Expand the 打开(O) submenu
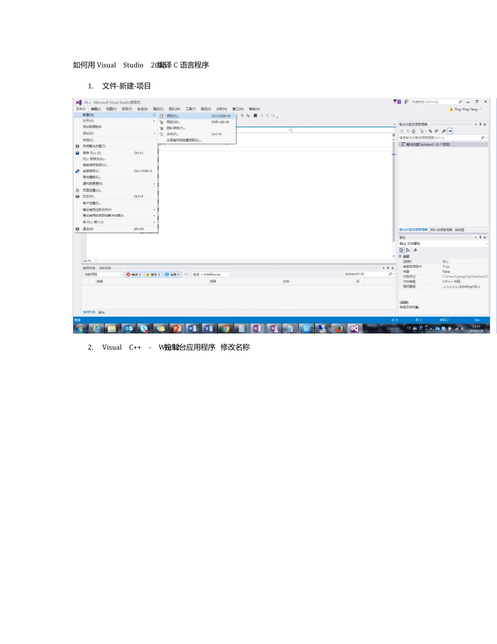This screenshot has width=497, height=644. [x=116, y=120]
